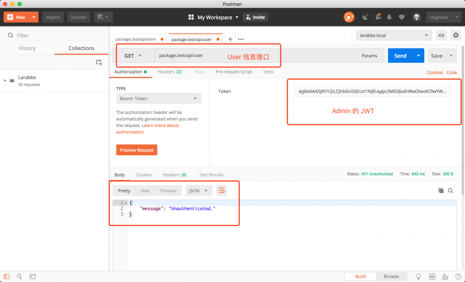Screen dimensions: 465x282
Task: Click the Params button
Action: coord(369,56)
